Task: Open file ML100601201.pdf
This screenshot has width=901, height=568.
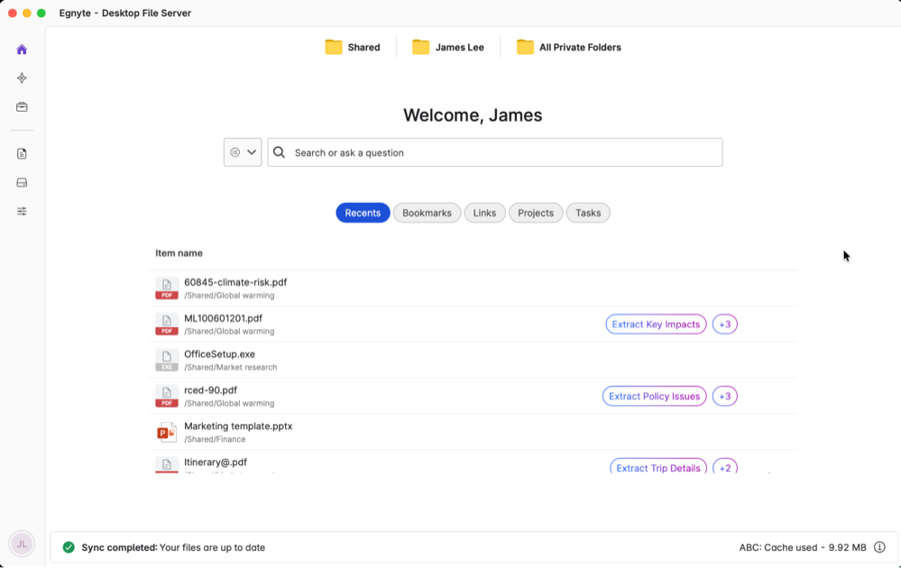Action: (223, 318)
